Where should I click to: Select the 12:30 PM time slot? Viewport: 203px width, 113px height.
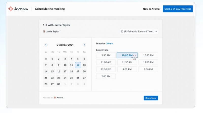(106, 69)
